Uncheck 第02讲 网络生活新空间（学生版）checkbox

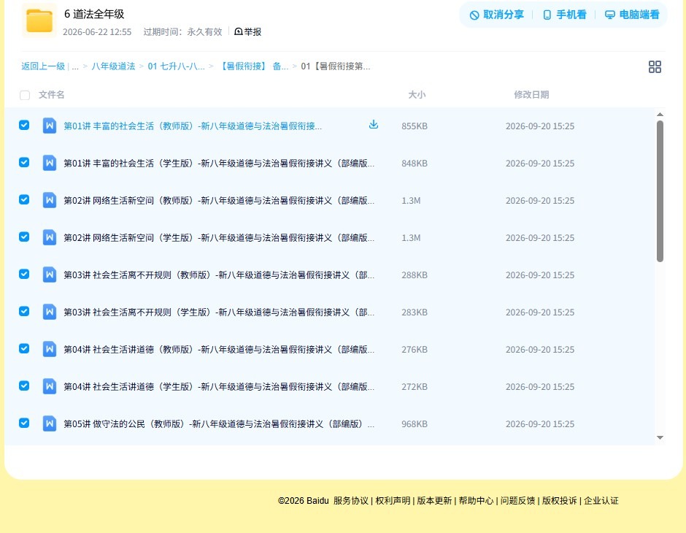tap(24, 237)
